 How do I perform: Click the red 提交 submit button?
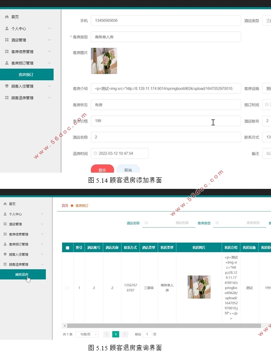pos(102,170)
